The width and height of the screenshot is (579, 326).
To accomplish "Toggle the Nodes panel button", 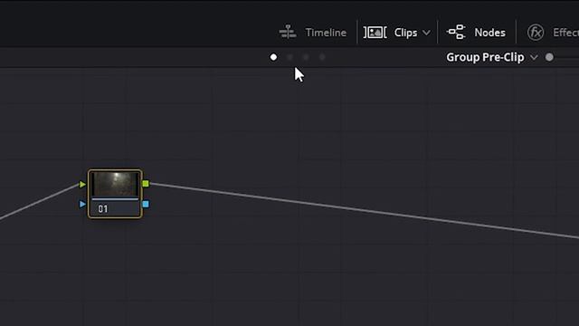I will [476, 33].
